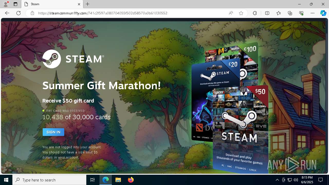
Task: Launch Firefox from the taskbar
Action: pyautogui.click(x=131, y=180)
